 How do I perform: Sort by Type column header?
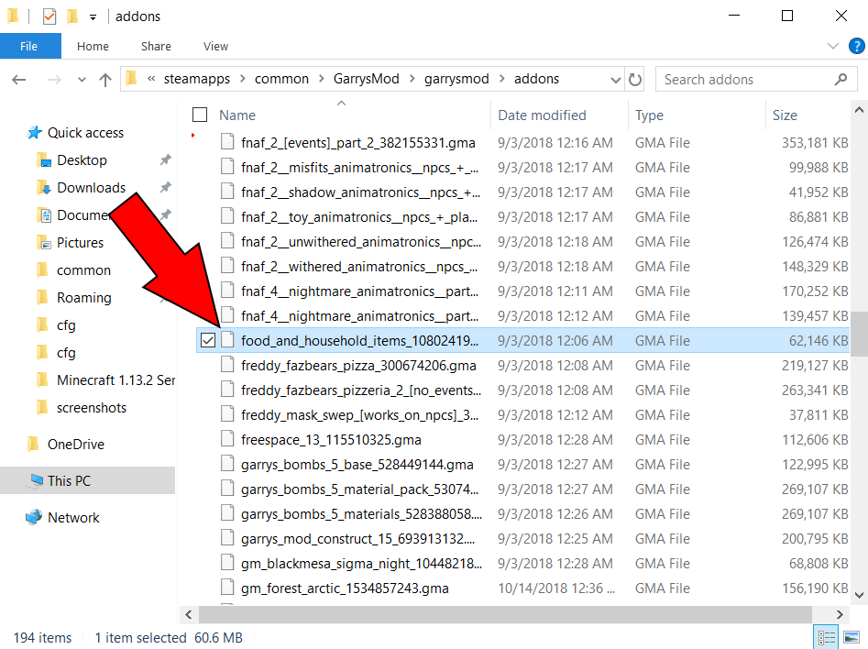click(x=649, y=115)
